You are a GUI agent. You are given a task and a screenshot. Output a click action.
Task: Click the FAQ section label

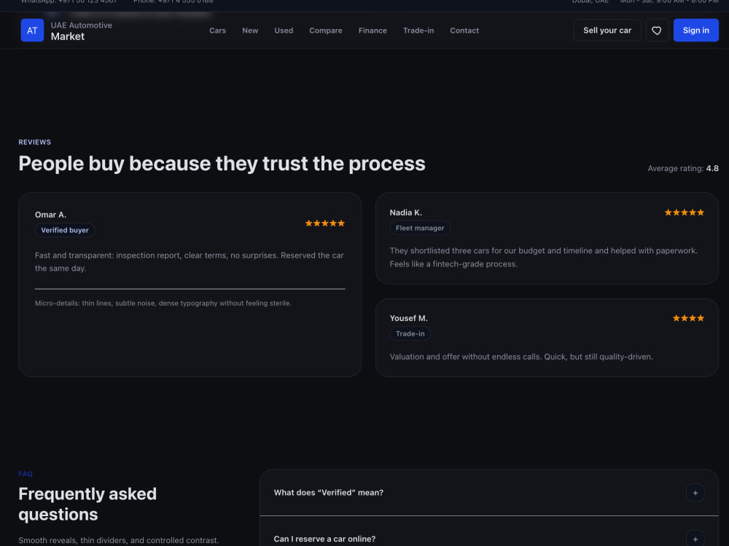pos(26,474)
